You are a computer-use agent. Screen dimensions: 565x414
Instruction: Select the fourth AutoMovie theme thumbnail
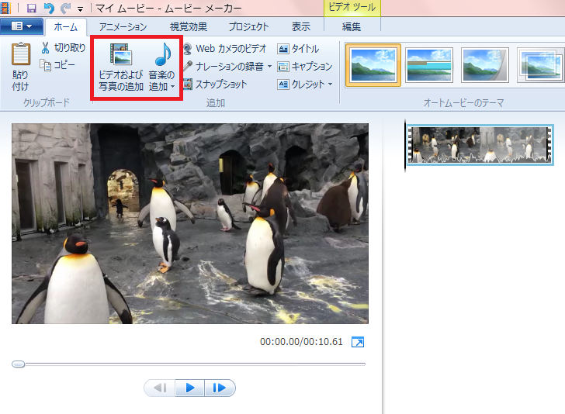point(540,65)
